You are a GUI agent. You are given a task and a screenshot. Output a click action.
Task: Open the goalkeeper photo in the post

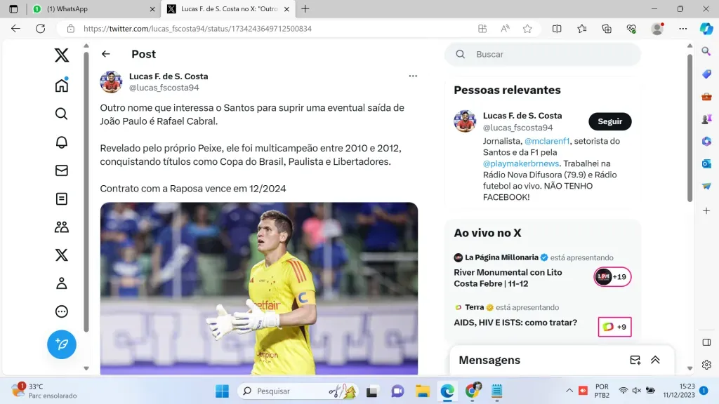click(259, 288)
